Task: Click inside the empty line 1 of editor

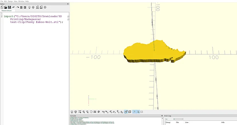Action: point(36,13)
